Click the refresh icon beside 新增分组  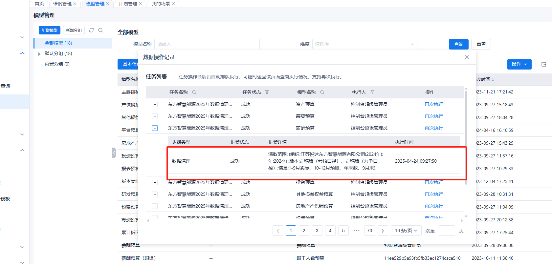pyautogui.click(x=91, y=30)
